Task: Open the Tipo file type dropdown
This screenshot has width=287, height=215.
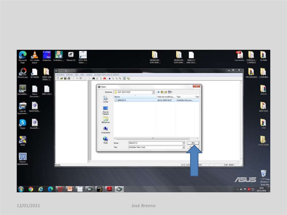Action: tap(184, 147)
